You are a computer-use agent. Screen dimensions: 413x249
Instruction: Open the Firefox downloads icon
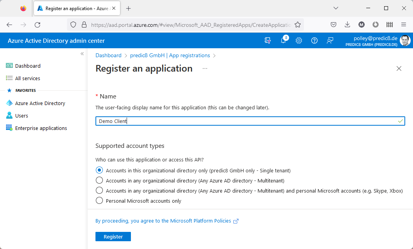pos(347,24)
